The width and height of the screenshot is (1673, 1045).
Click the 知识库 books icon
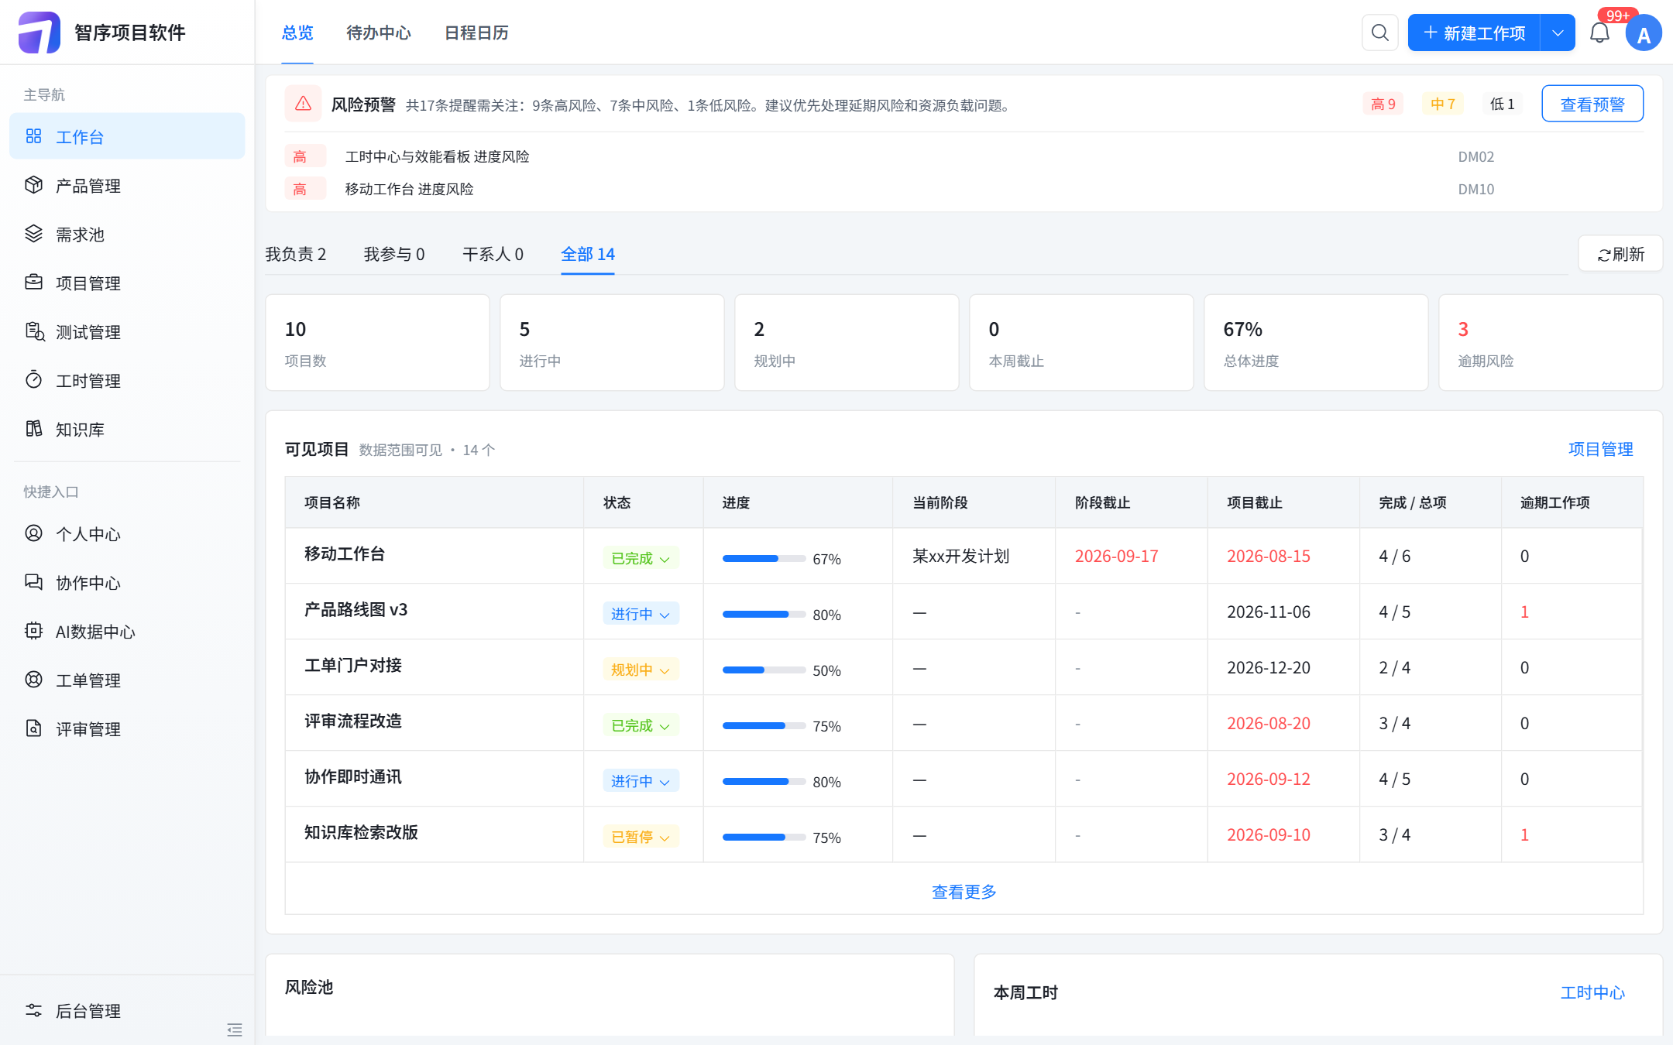click(x=33, y=429)
